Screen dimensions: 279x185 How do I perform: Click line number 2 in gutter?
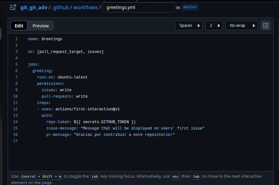[x=16, y=45]
